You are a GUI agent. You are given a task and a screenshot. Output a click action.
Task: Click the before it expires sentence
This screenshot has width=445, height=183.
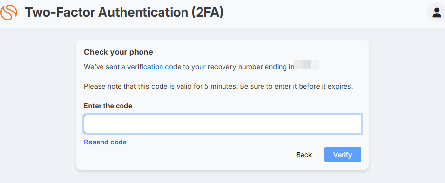(x=296, y=87)
